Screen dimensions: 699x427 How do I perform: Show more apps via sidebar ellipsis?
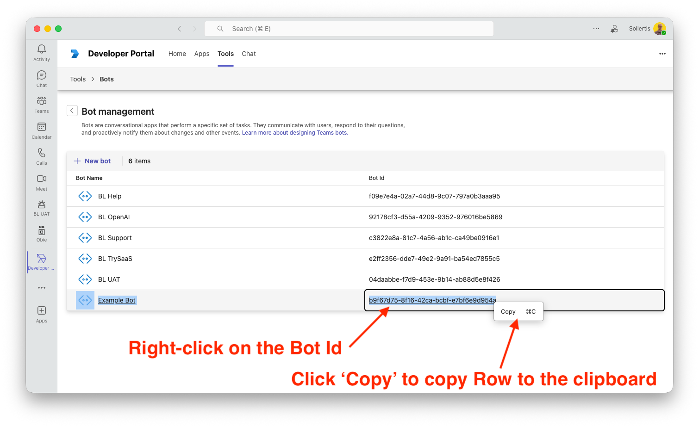(42, 288)
